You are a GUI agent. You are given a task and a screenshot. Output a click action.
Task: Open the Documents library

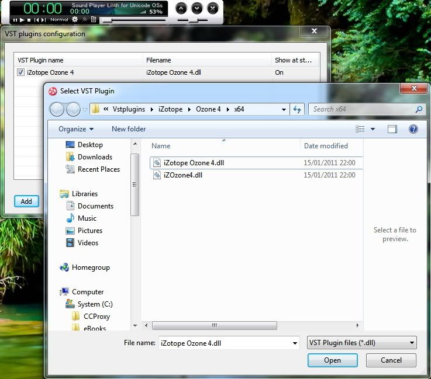point(90,206)
